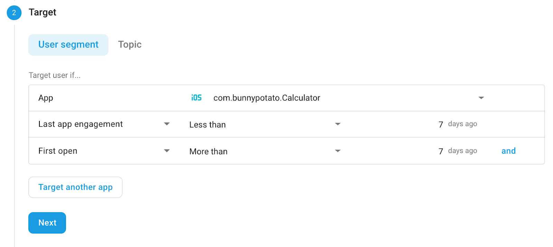
Task: Click the step 2 circle badge
Action: [14, 13]
